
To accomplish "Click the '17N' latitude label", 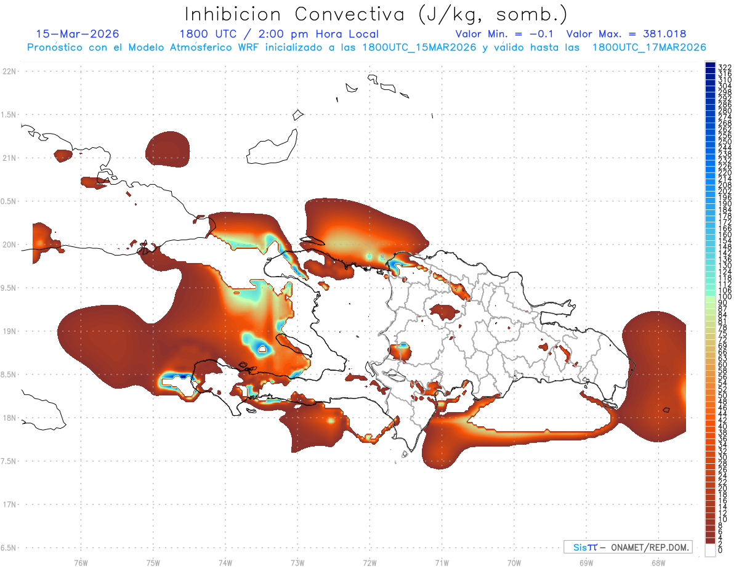I will tap(9, 504).
